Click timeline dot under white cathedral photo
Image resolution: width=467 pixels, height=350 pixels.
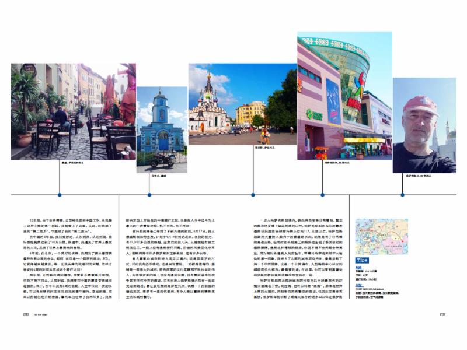[x=253, y=195]
